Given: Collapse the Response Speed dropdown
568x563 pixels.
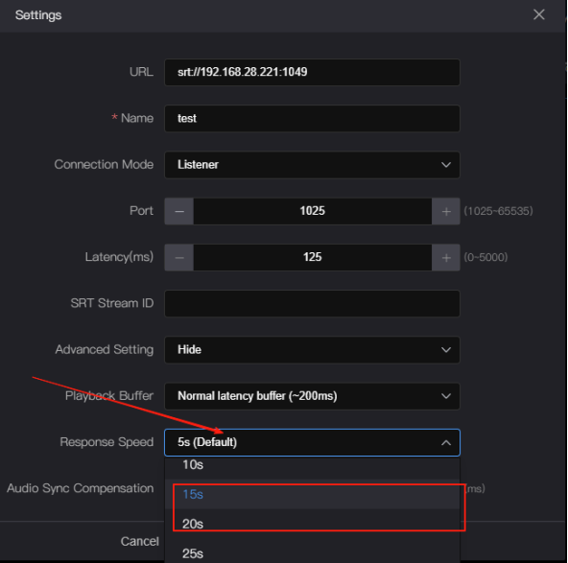Looking at the screenshot, I should point(312,442).
